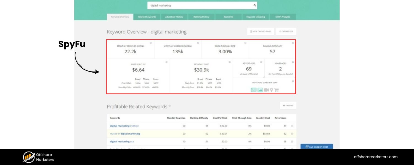Image resolution: width=414 pixels, height=165 pixels.
Task: Click the video camera icon in Universal Search
Action: click(266, 90)
